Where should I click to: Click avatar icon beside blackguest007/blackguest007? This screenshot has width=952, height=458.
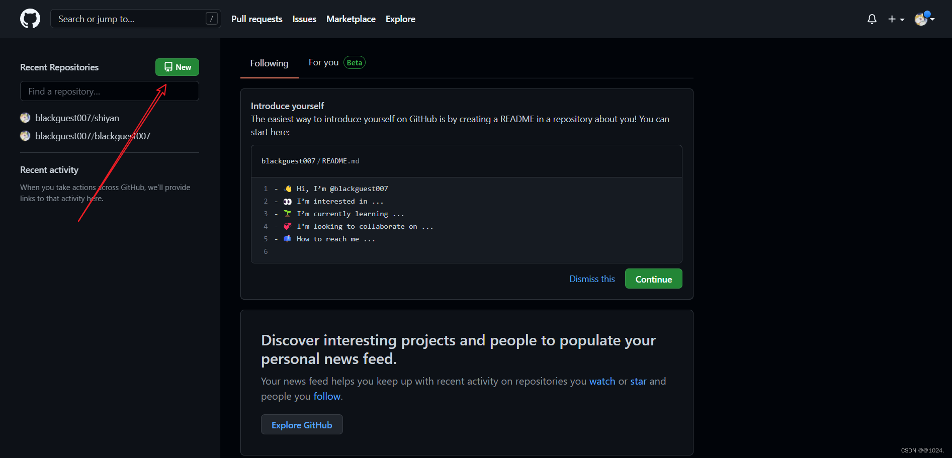pos(25,136)
